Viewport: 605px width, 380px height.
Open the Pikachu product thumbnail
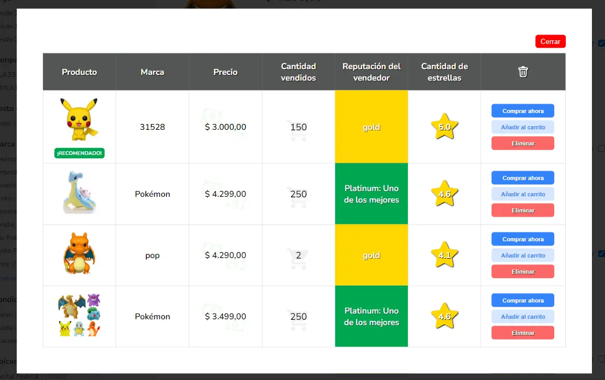[x=79, y=119]
